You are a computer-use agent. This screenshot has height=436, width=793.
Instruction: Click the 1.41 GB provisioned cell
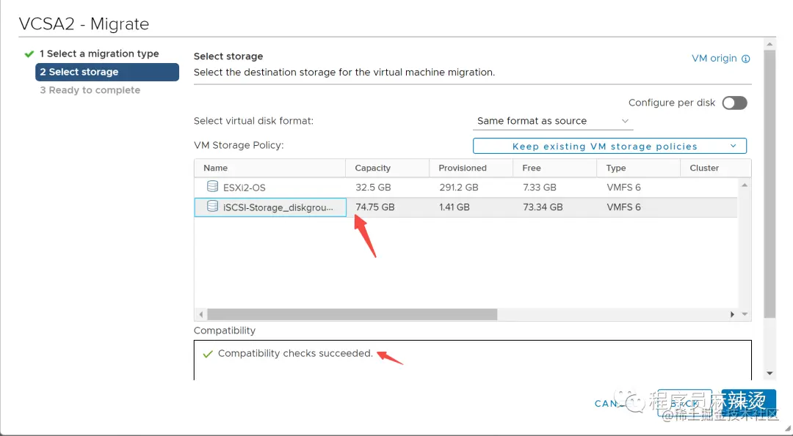455,207
